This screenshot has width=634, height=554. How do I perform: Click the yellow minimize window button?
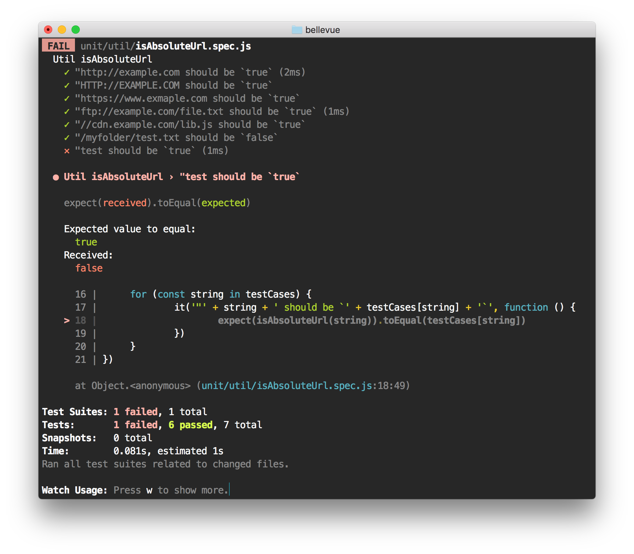62,30
